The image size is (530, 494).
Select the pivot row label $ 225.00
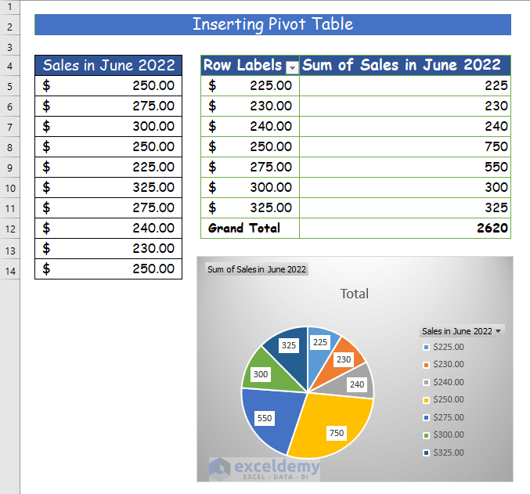point(251,86)
